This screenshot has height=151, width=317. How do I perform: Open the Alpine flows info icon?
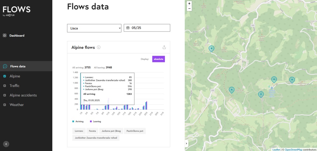[99, 48]
